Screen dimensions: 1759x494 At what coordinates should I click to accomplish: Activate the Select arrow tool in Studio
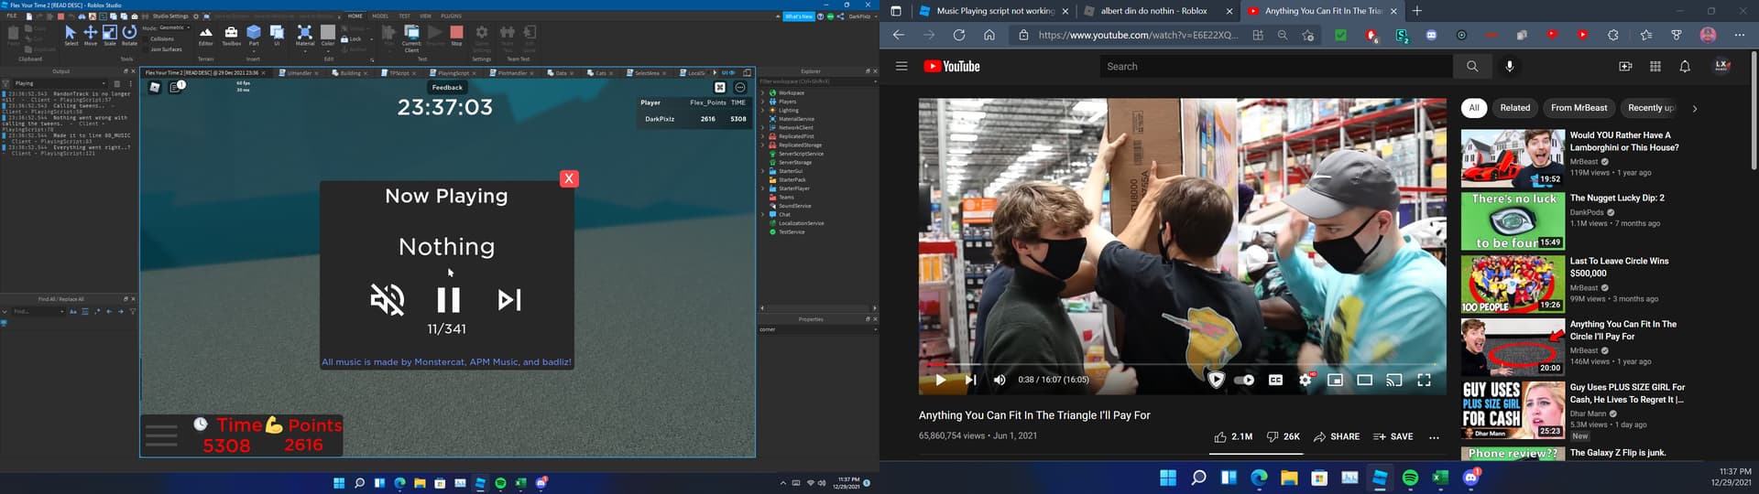point(71,35)
